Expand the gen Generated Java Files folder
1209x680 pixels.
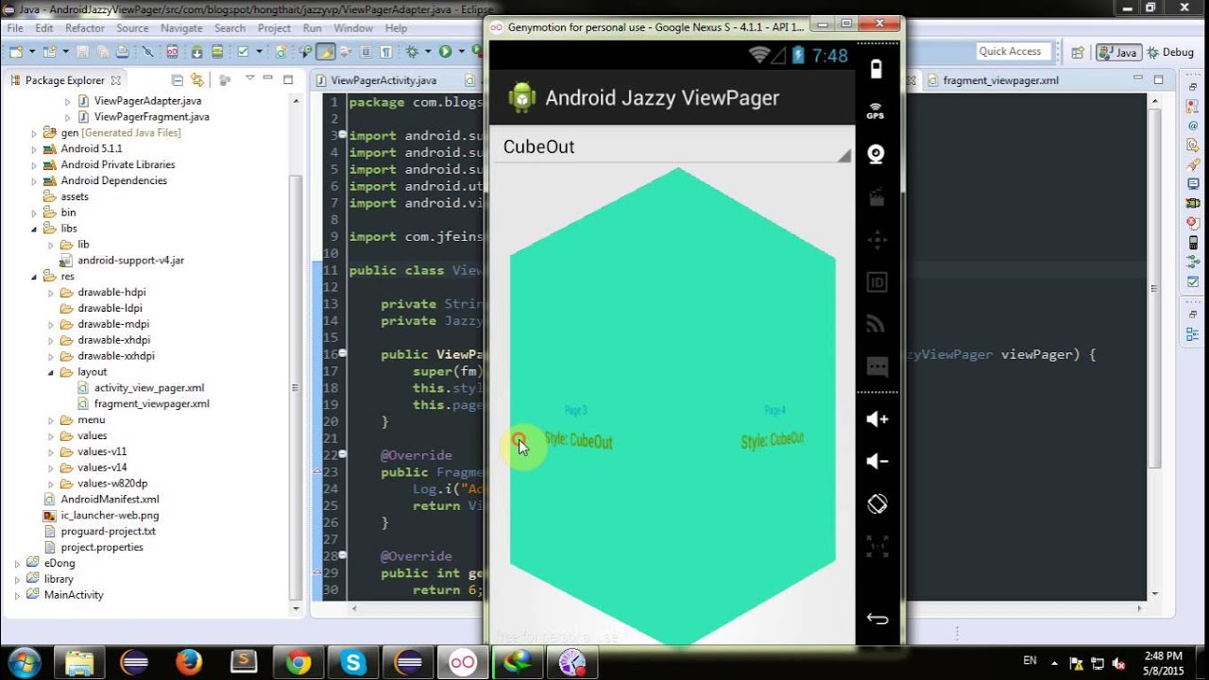point(35,133)
